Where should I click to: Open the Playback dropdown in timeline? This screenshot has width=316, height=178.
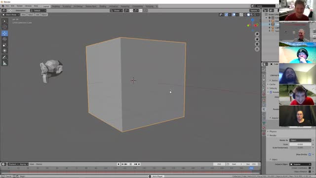pos(13,164)
